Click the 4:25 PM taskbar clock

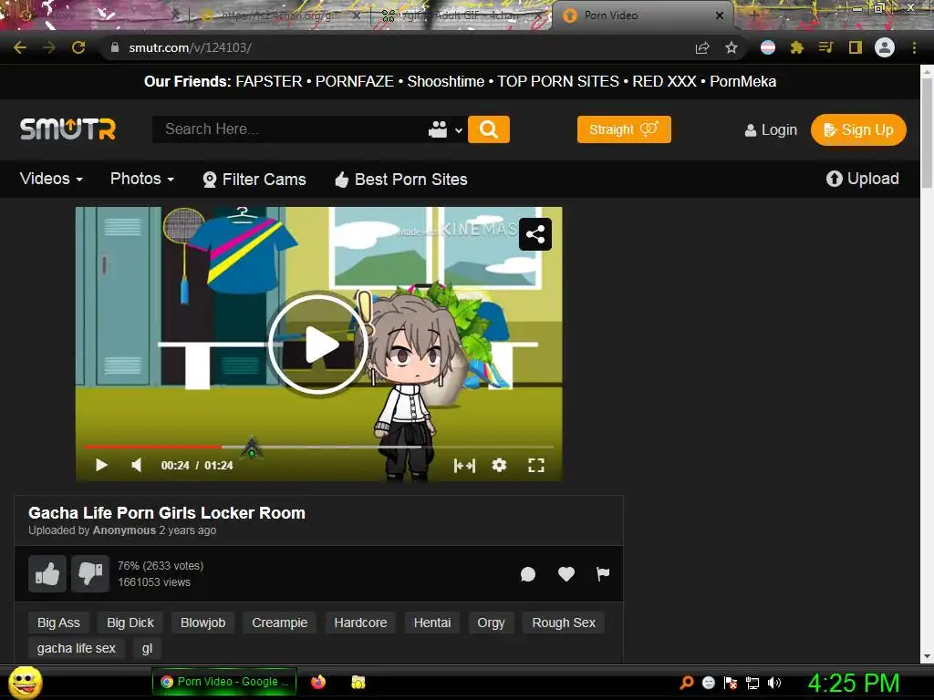853,683
